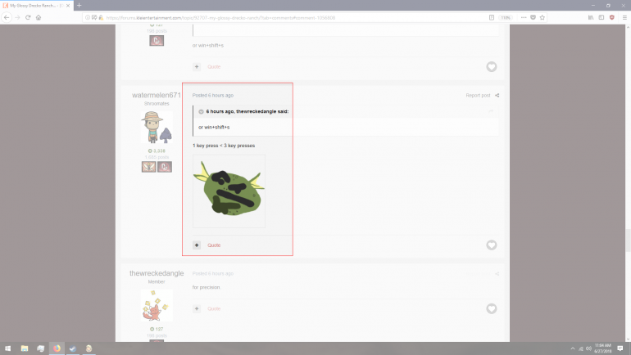
Task: Open File Explorer from the taskbar
Action: point(25,348)
